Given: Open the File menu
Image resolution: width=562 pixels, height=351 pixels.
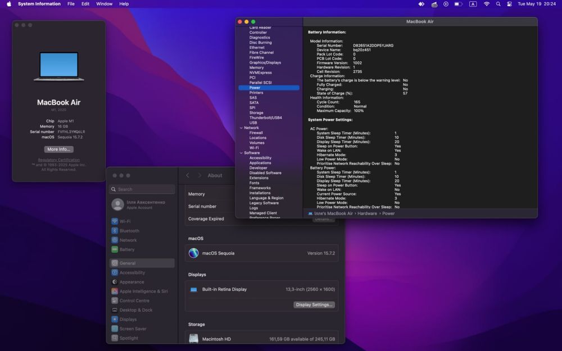Looking at the screenshot, I should (x=71, y=4).
